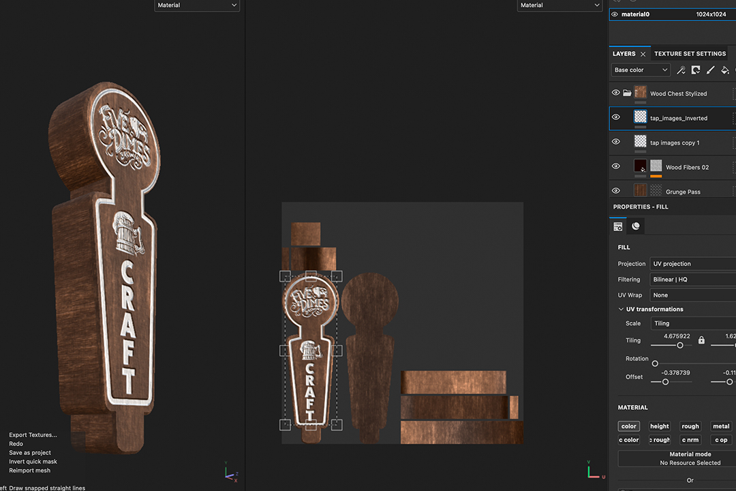The height and width of the screenshot is (491, 736).
Task: Select Wood Chest Stylized layer thumbnail
Action: [640, 91]
